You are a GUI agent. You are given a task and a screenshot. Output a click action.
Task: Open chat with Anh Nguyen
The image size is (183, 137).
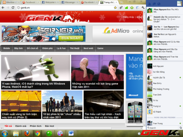pos(165,66)
